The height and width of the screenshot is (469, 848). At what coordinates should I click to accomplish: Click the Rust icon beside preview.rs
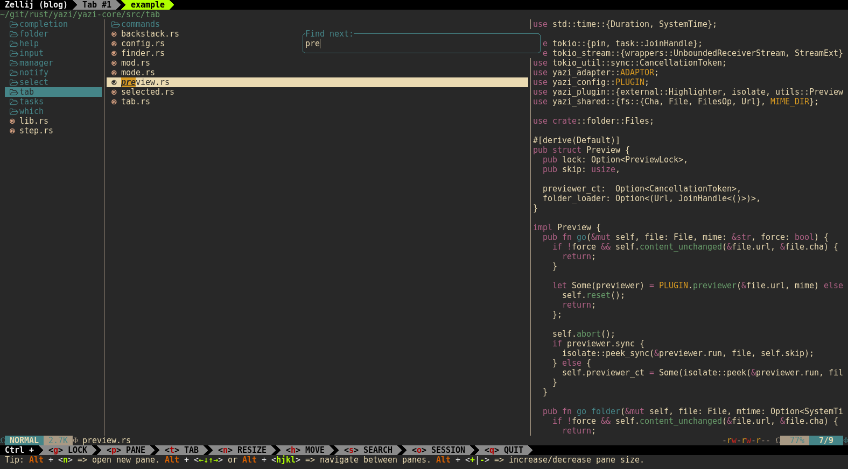click(x=114, y=82)
